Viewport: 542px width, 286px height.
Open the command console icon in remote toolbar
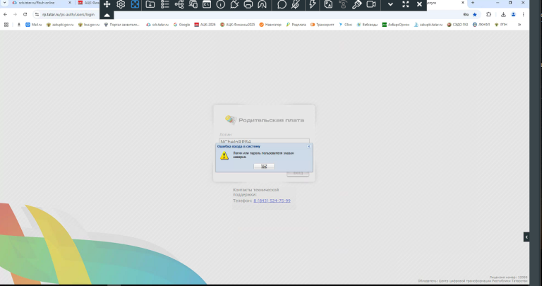pos(207,4)
